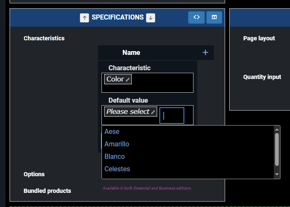The image size is (290, 207).
Task: Click the Bundled products label
Action: pyautogui.click(x=47, y=191)
